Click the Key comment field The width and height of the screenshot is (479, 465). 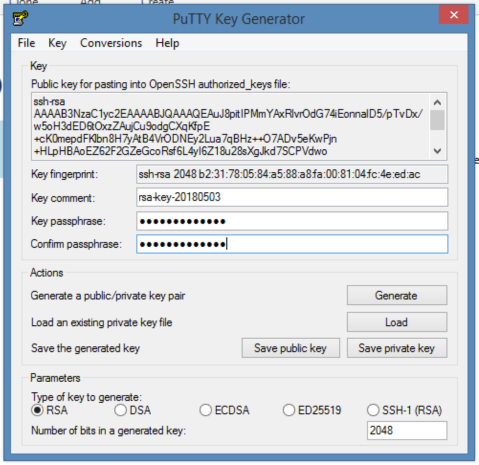pos(292,197)
